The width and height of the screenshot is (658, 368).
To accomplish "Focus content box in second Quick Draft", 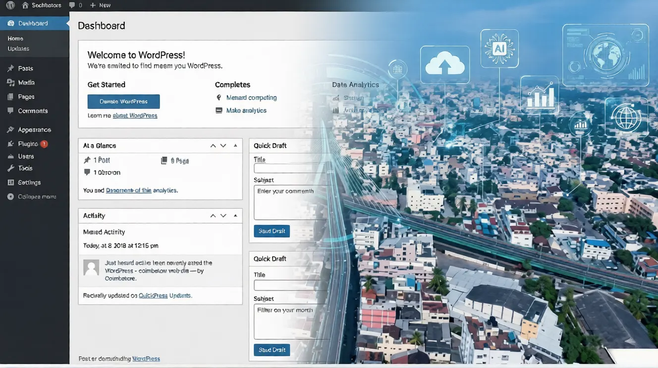I will tap(292, 322).
